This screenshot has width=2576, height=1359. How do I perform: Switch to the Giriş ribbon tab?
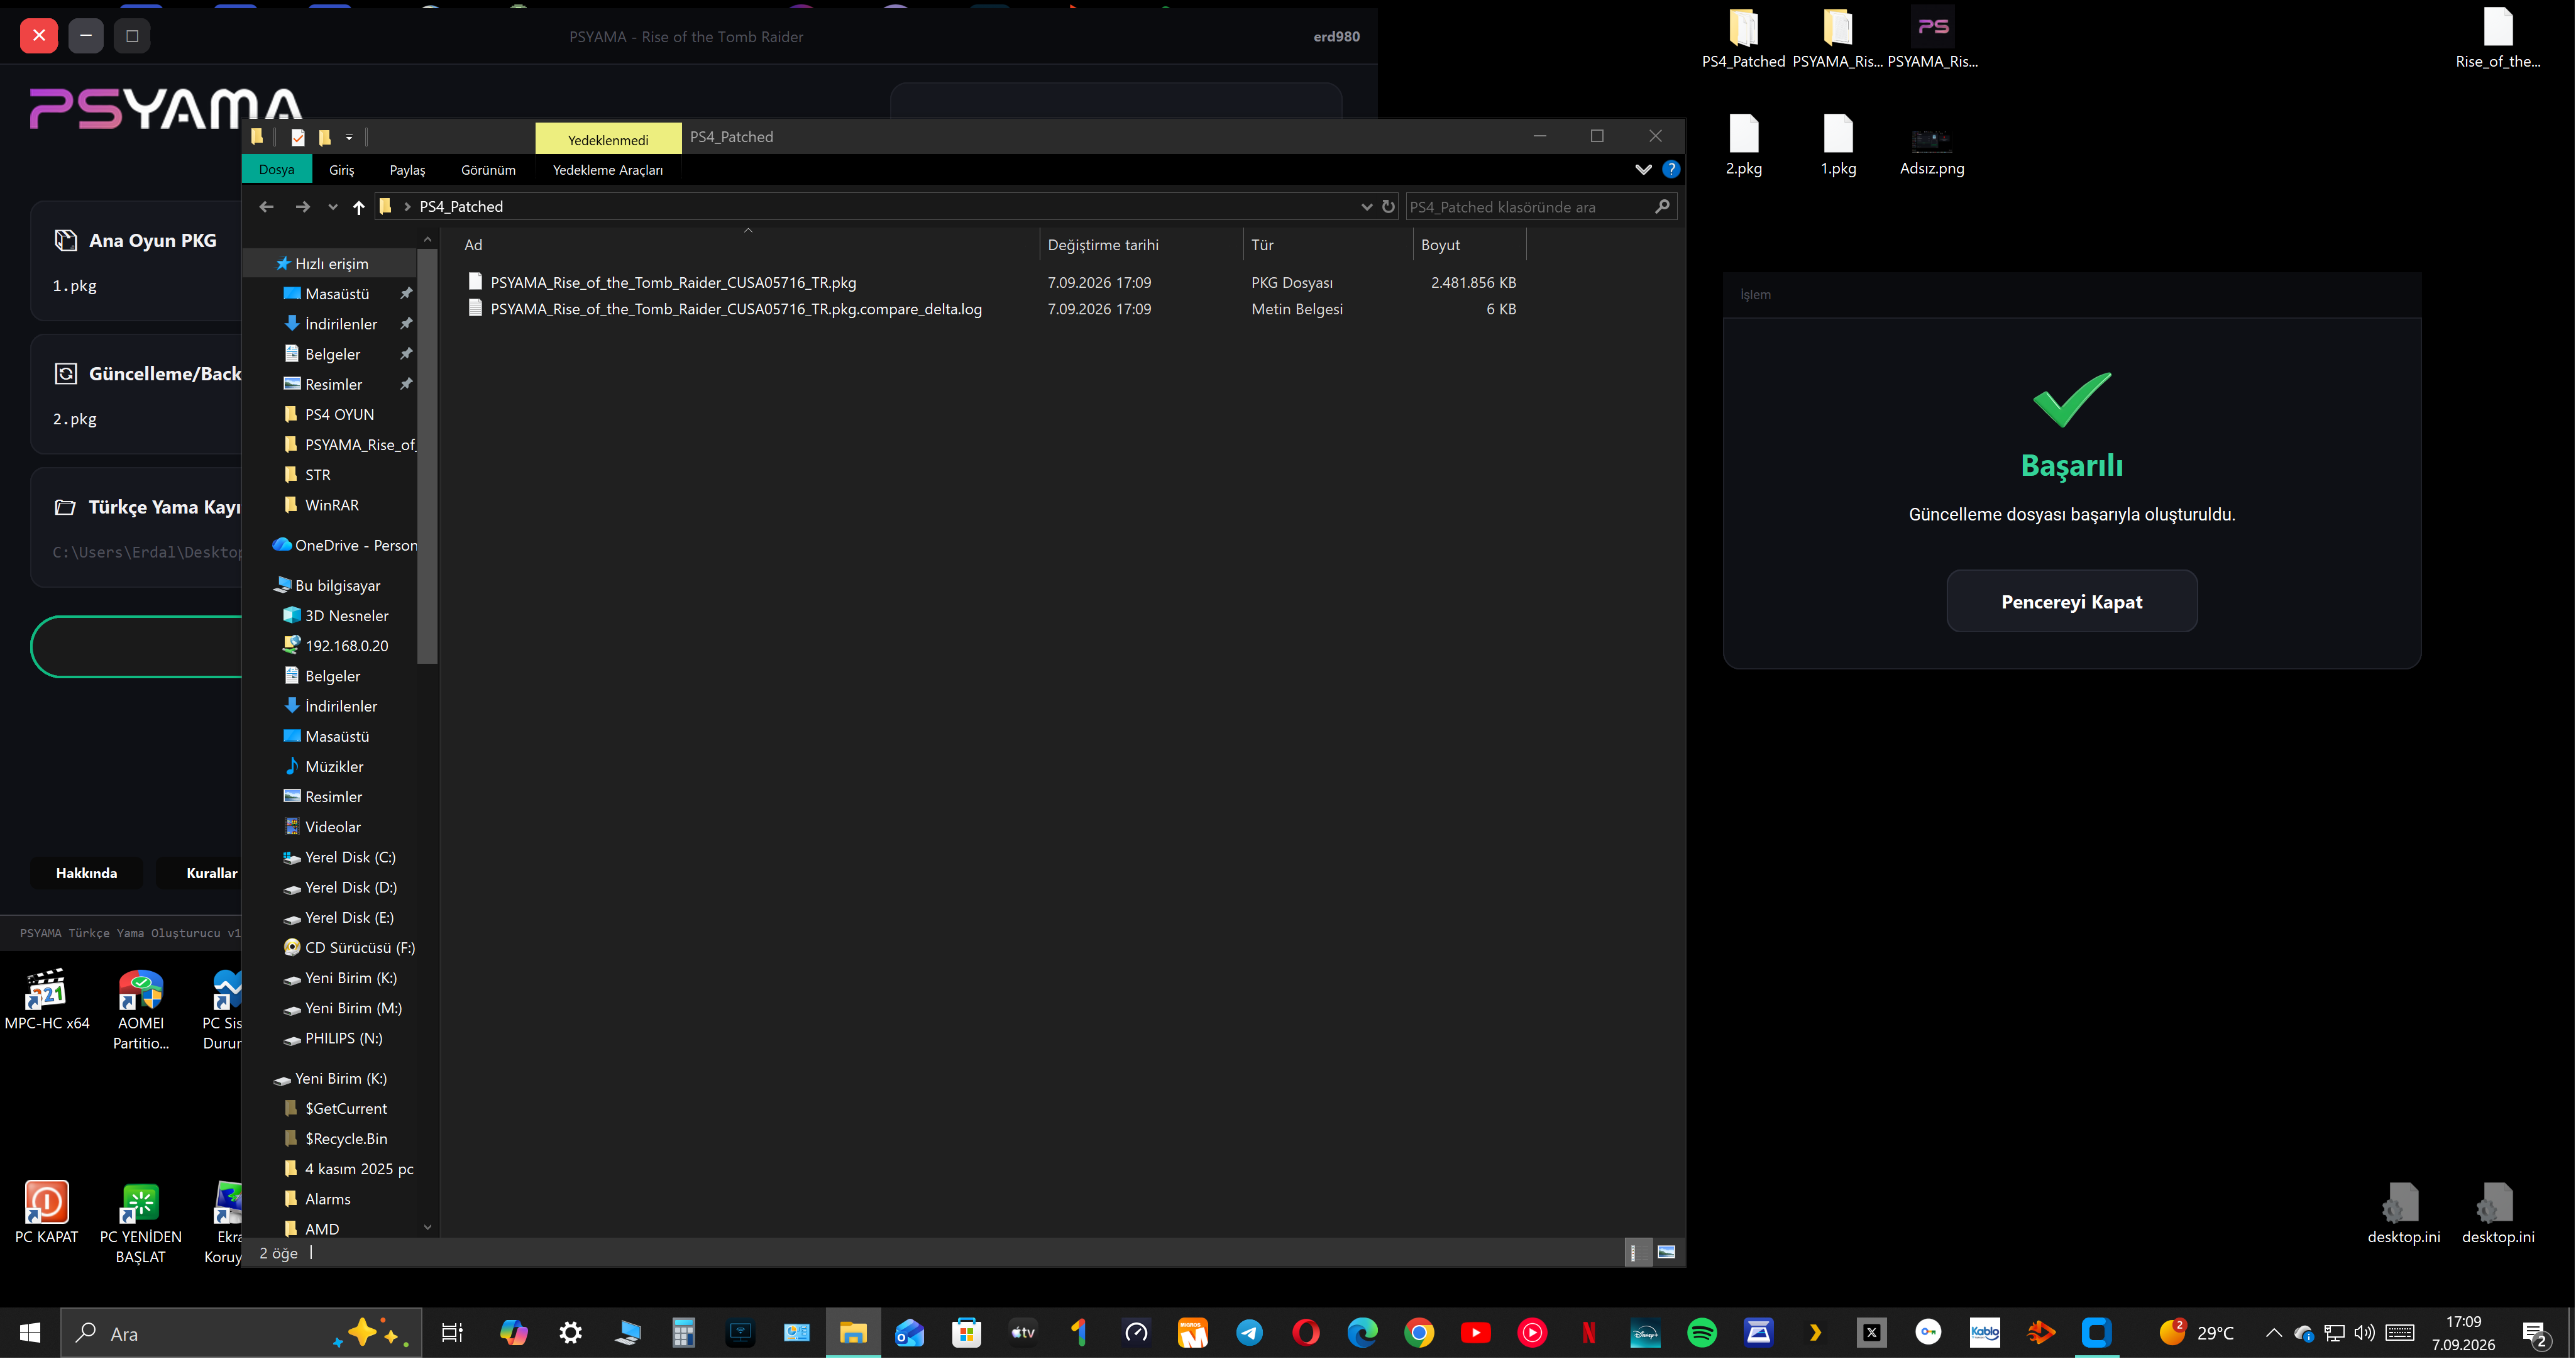(341, 169)
